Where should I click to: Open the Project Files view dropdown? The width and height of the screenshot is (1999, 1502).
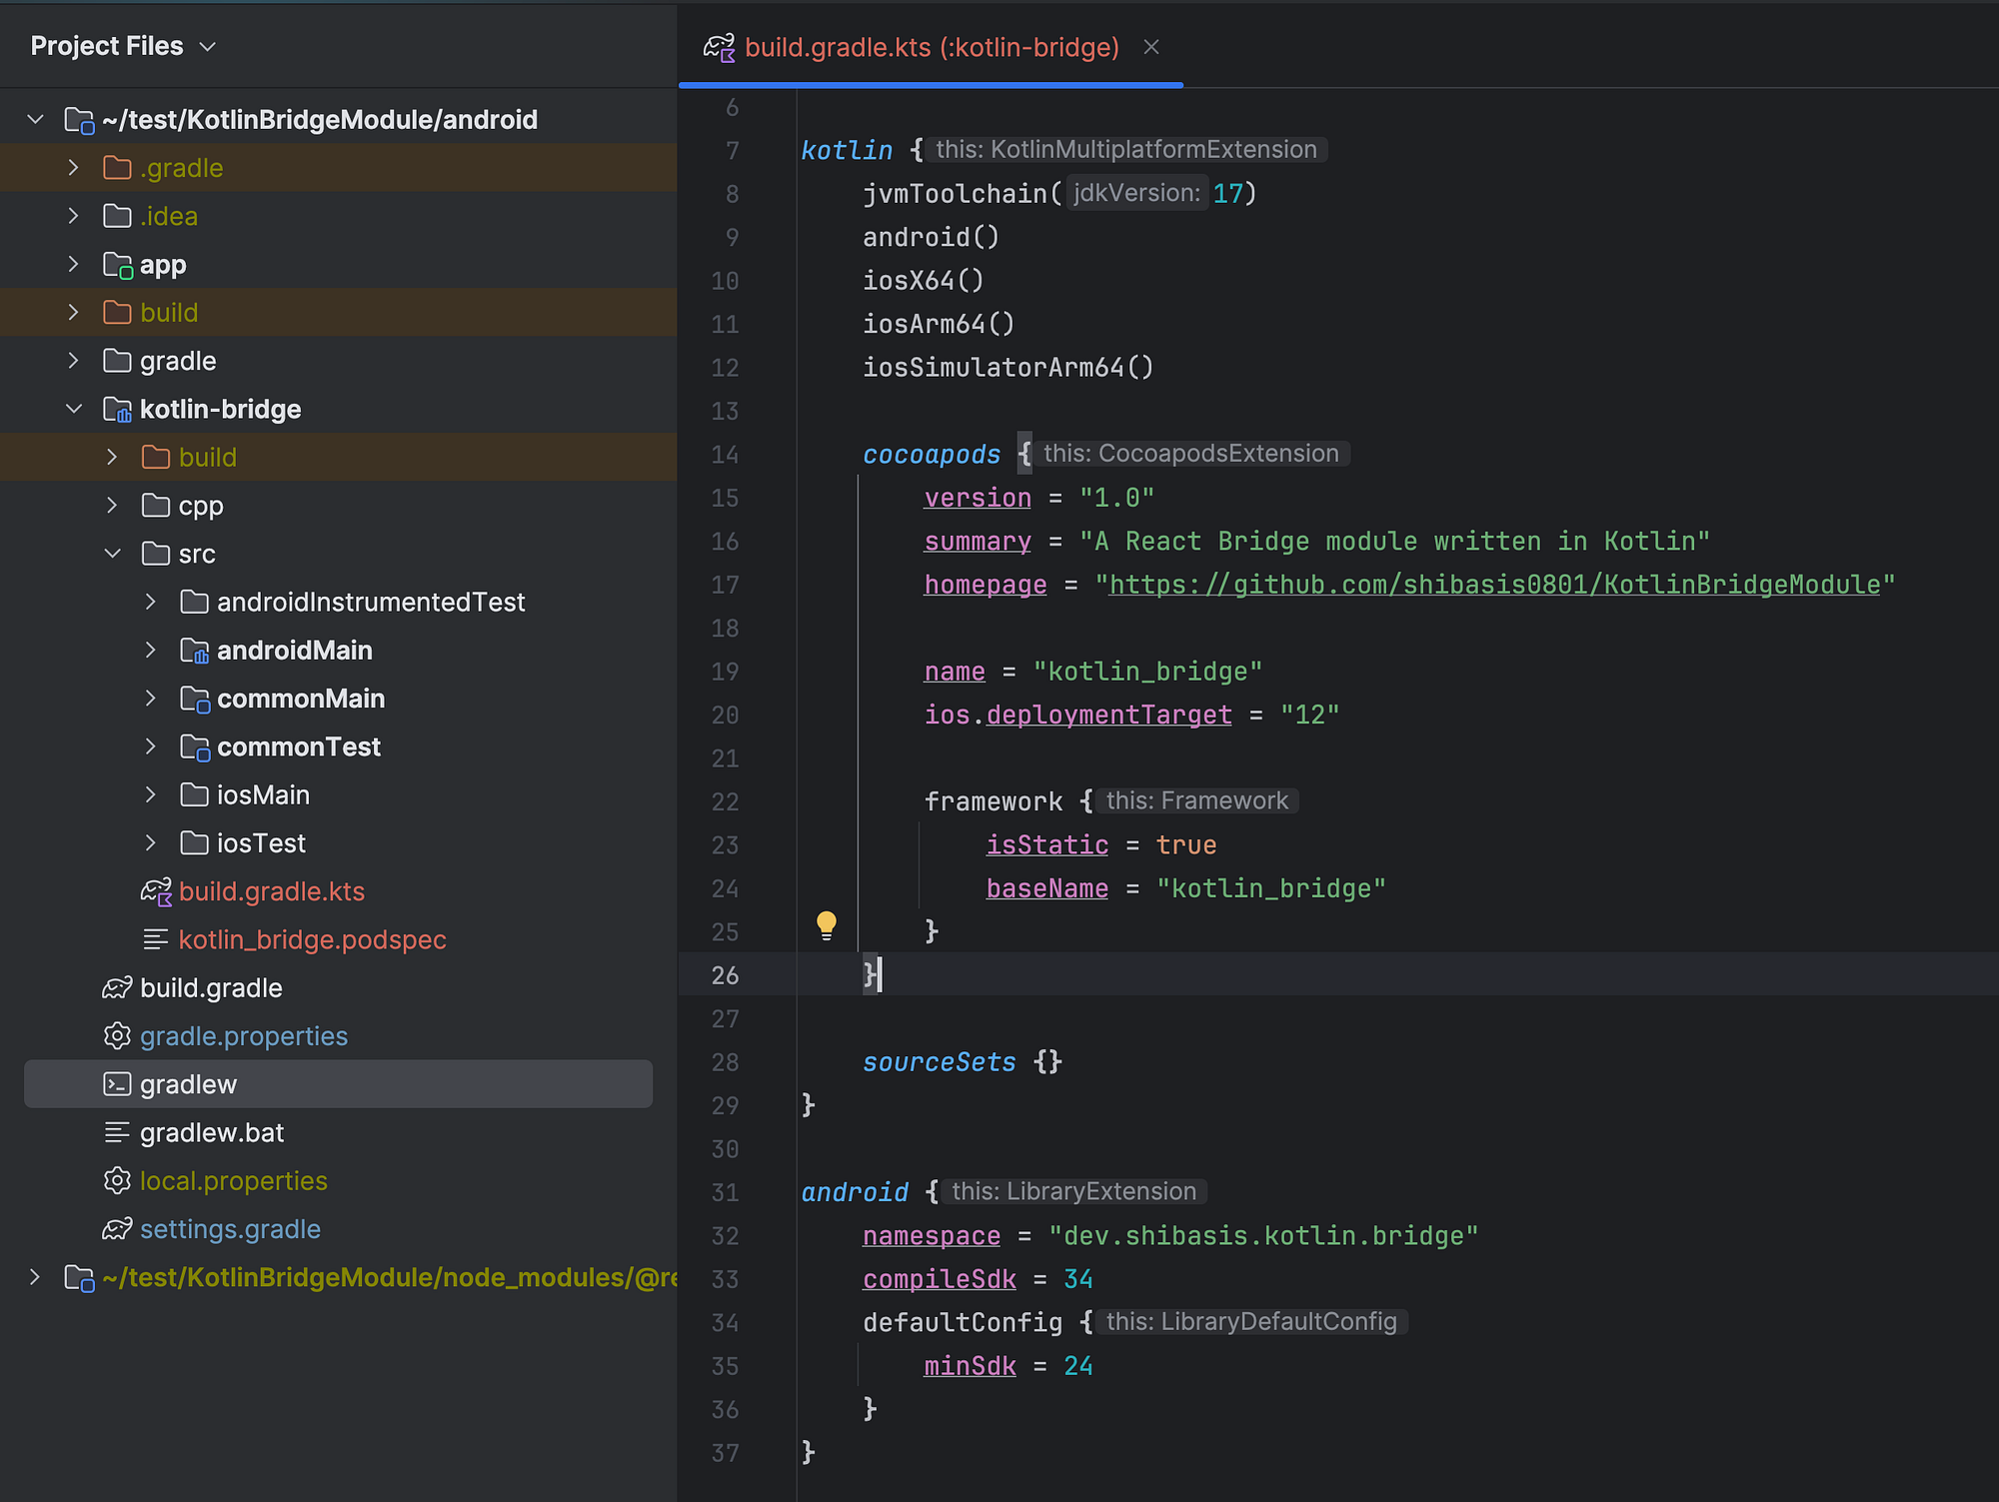point(208,47)
